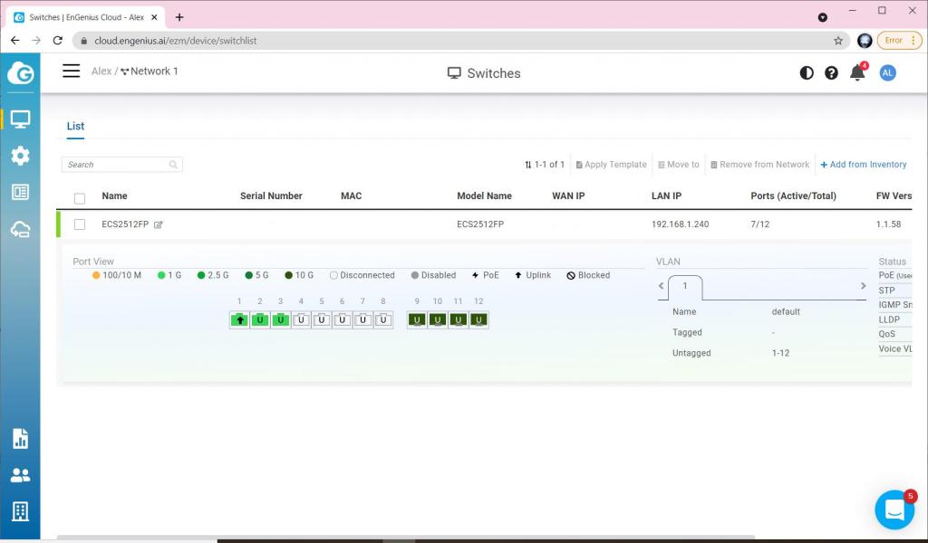This screenshot has height=543, width=928.
Task: Click the 100/10 M legend orange dot
Action: click(x=96, y=275)
